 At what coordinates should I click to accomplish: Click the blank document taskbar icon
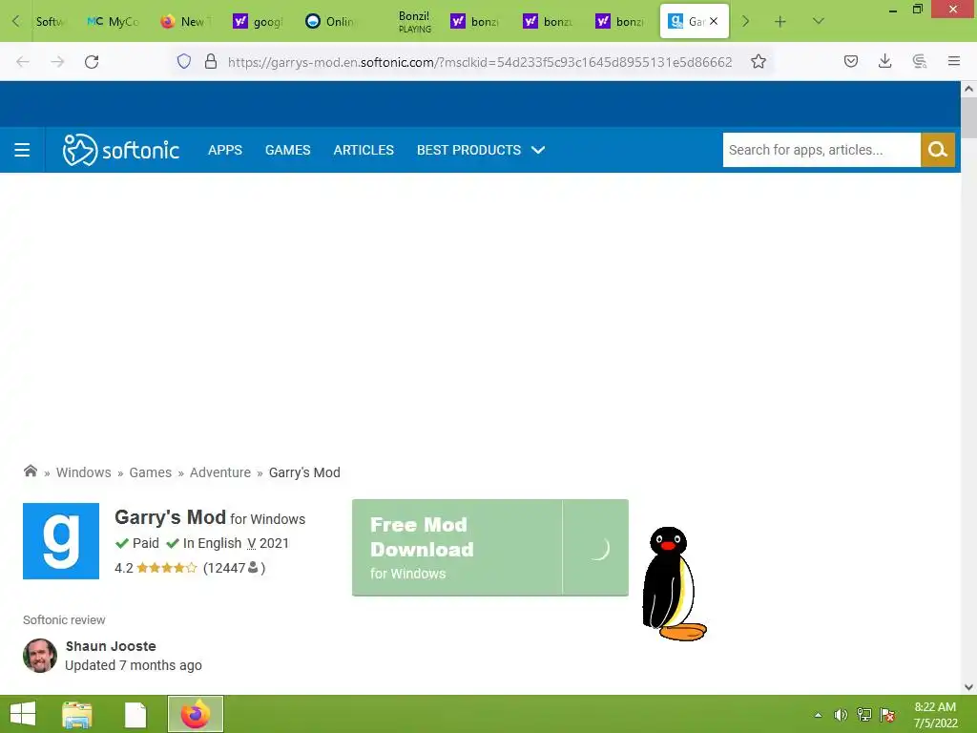(x=135, y=714)
